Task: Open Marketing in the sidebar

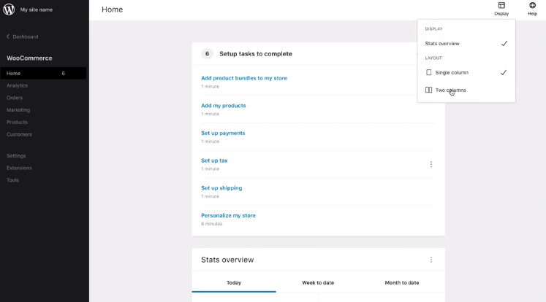Action: 18,110
